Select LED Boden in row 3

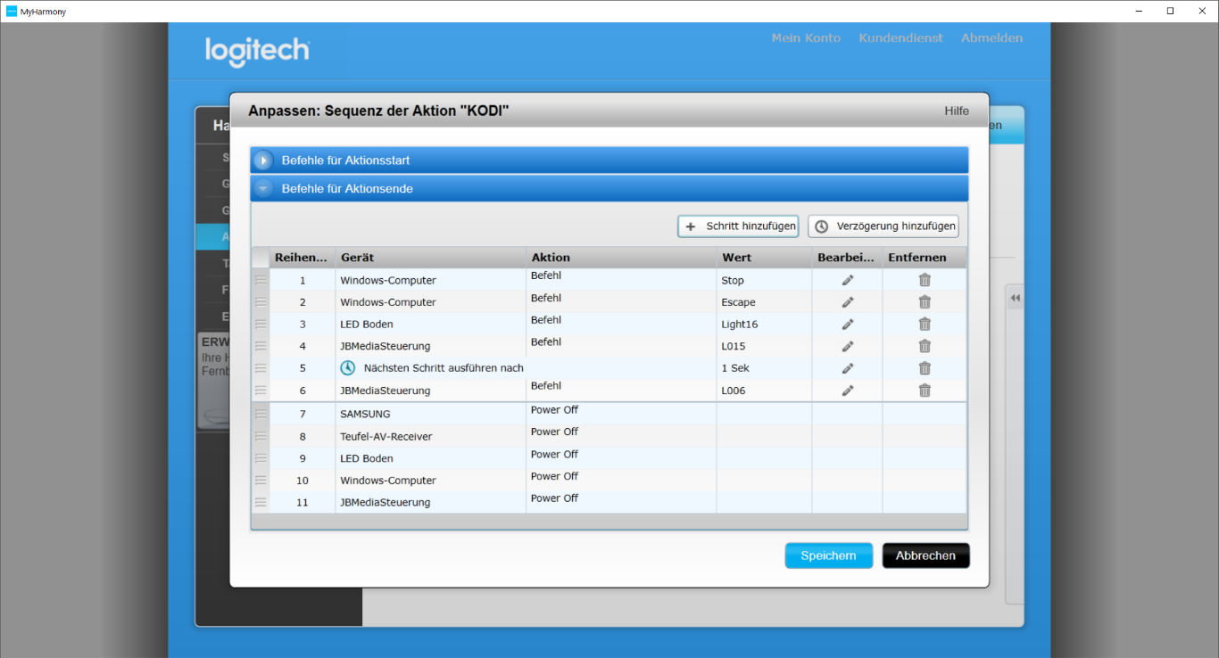(x=431, y=325)
